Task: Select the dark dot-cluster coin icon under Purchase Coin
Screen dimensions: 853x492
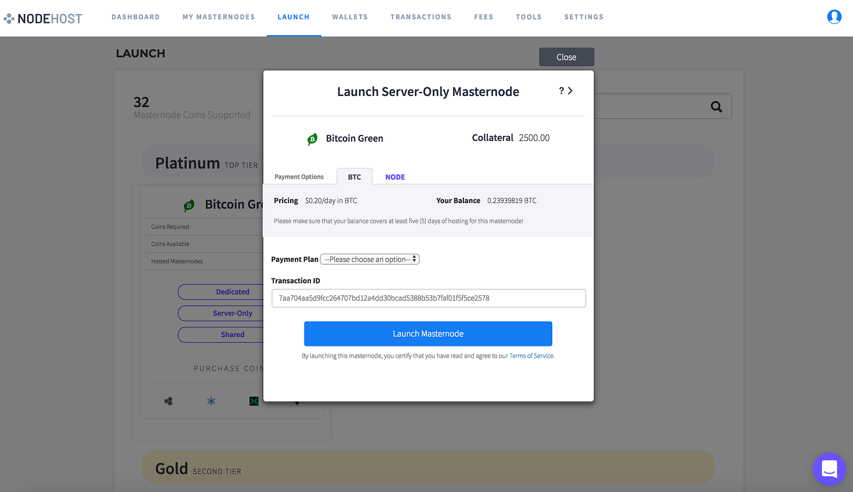Action: click(x=168, y=401)
